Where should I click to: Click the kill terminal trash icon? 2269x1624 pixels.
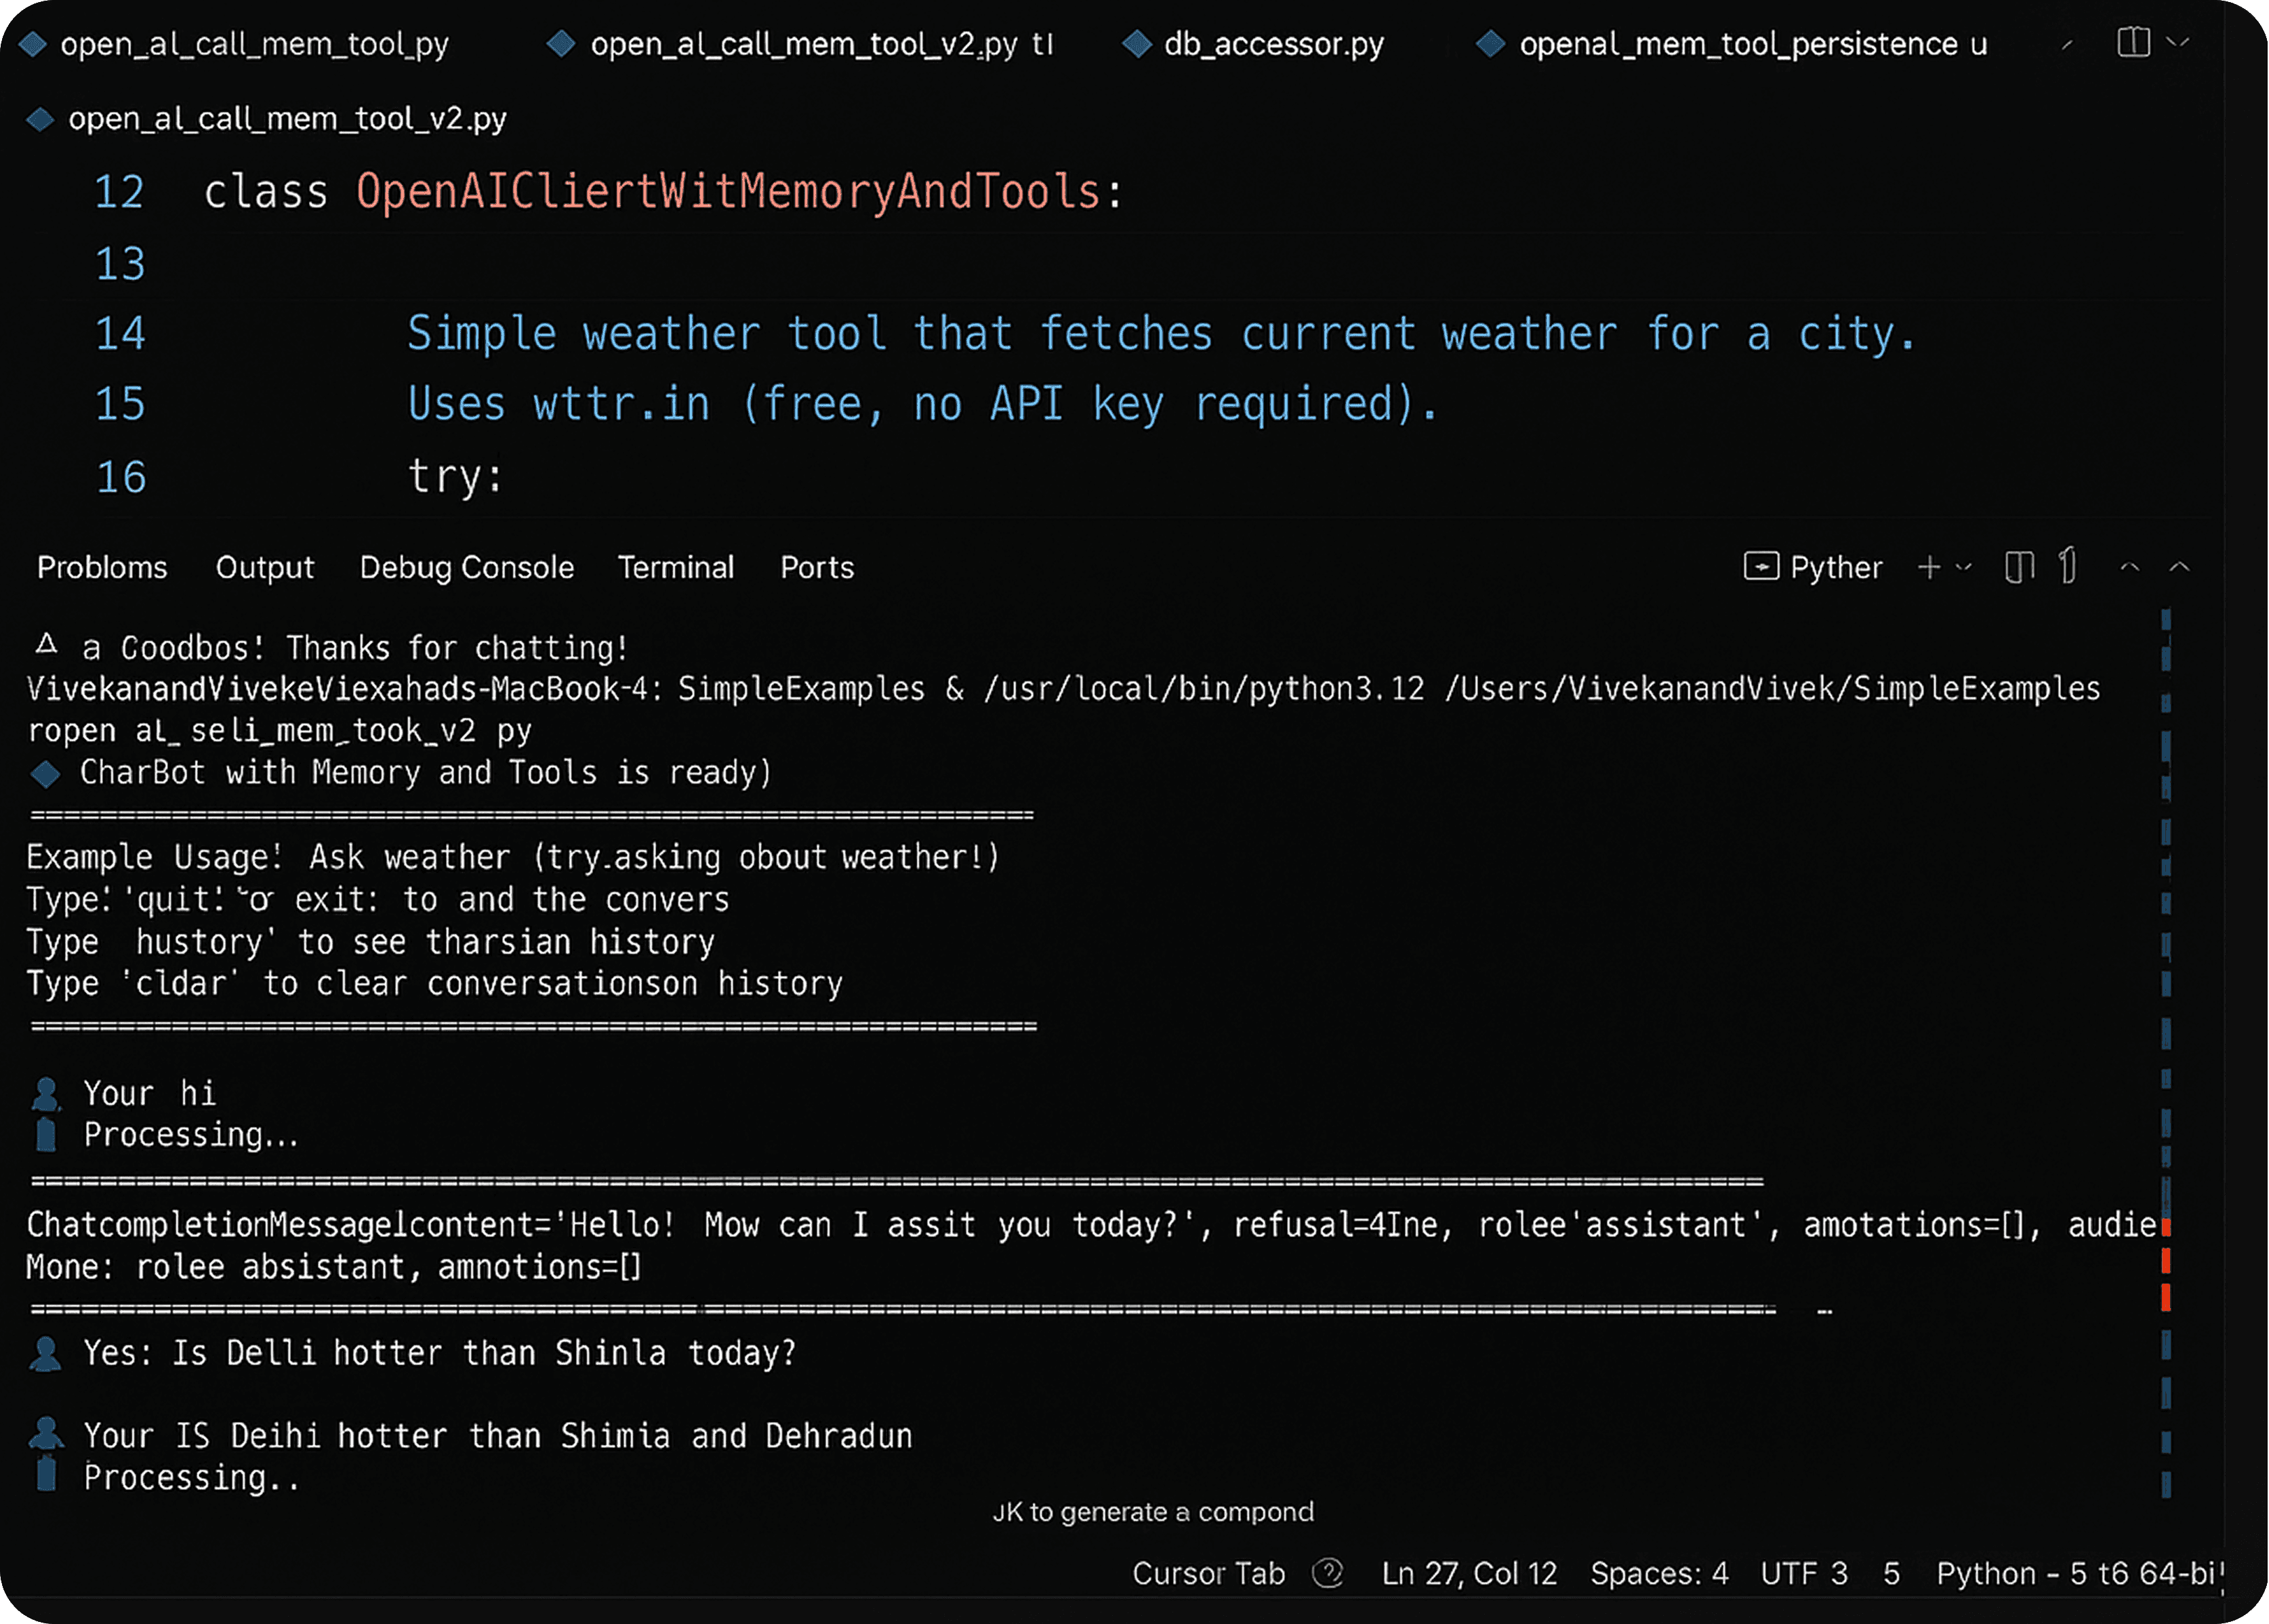coord(2068,566)
